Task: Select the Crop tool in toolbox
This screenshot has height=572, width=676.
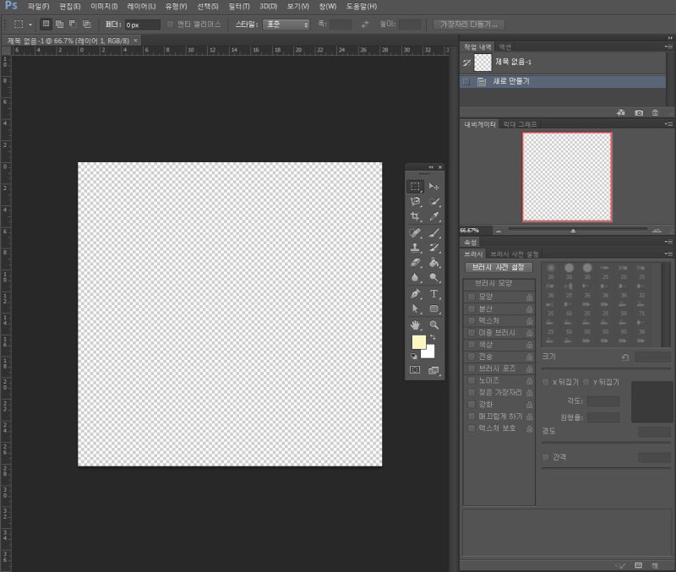Action: pos(415,217)
